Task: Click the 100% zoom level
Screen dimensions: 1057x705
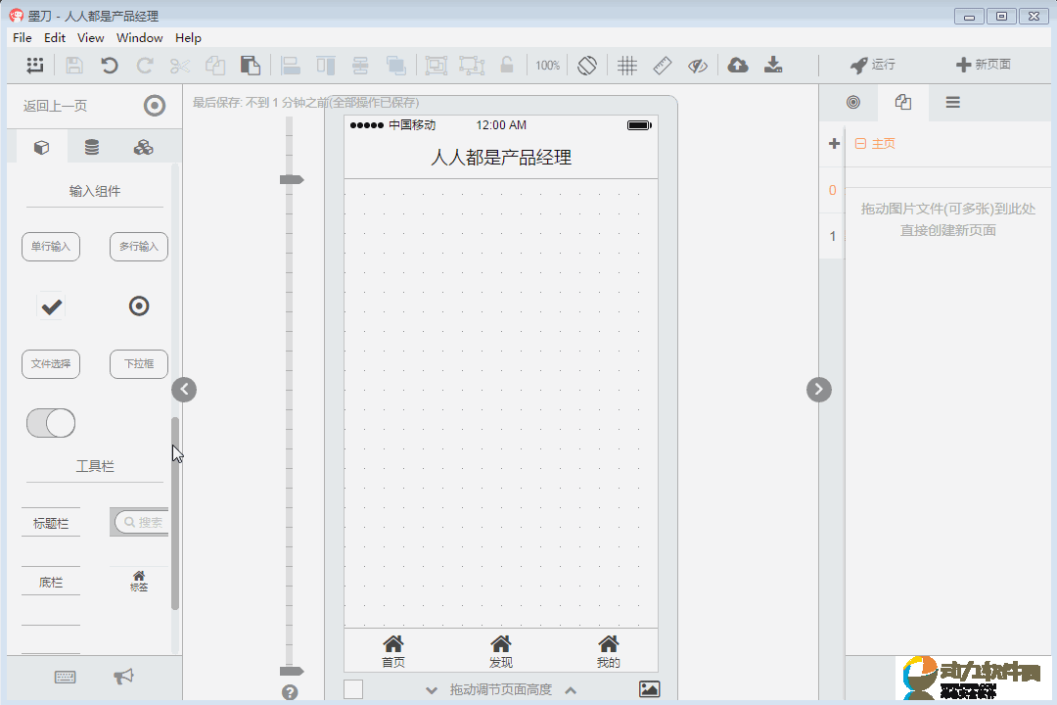Action: [x=547, y=66]
